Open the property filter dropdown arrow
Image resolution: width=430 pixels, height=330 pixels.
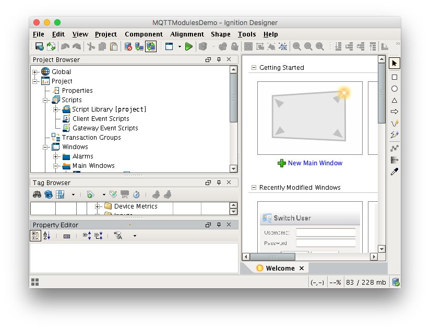coord(135,236)
